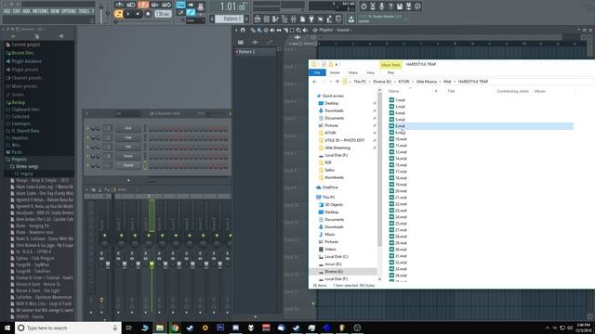
Task: Open Explorer Home ribbon tab
Action: 335,72
